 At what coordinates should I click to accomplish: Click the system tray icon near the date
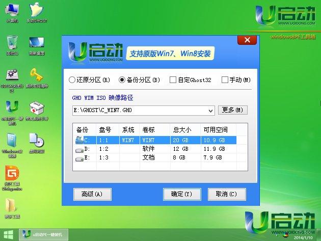(x=285, y=235)
